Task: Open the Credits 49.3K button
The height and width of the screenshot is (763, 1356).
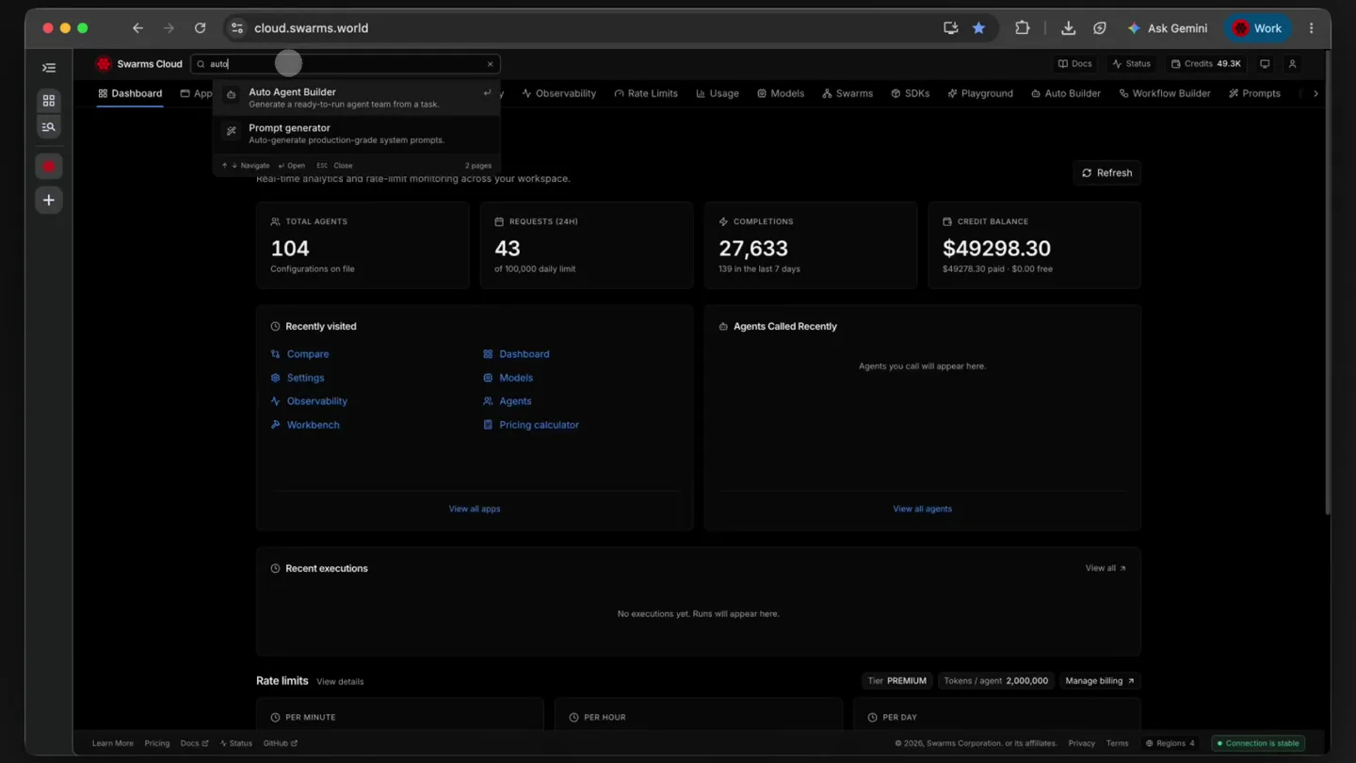Action: [x=1206, y=64]
